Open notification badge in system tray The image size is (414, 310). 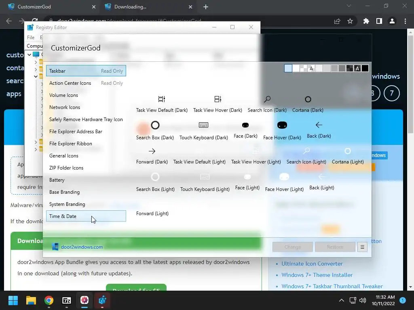[x=403, y=300]
